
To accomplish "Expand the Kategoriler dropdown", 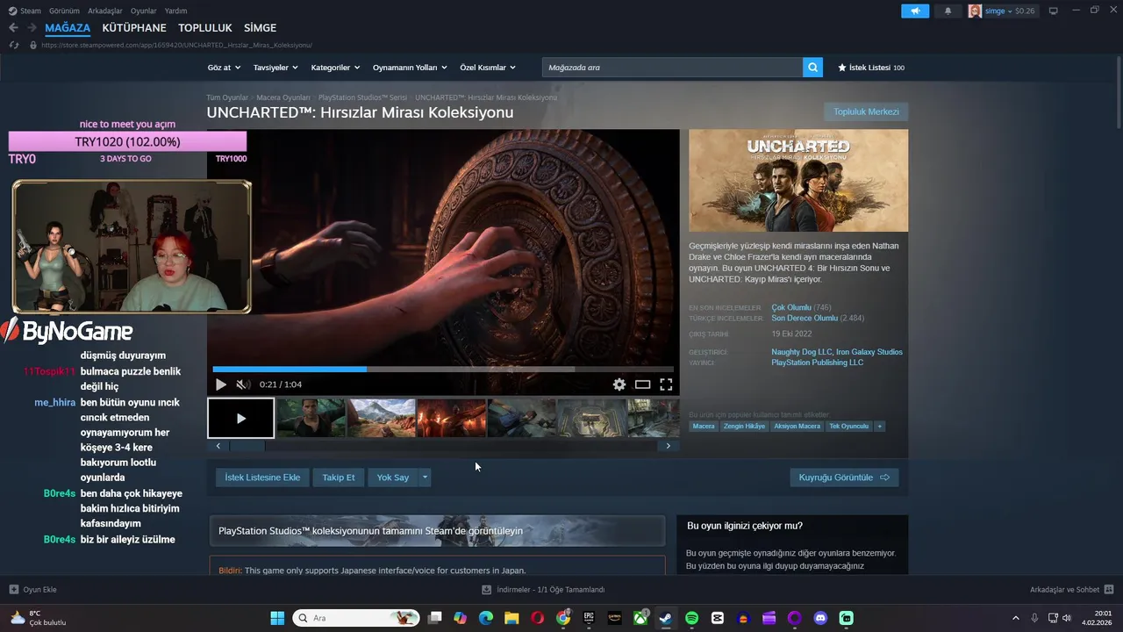I will (335, 68).
